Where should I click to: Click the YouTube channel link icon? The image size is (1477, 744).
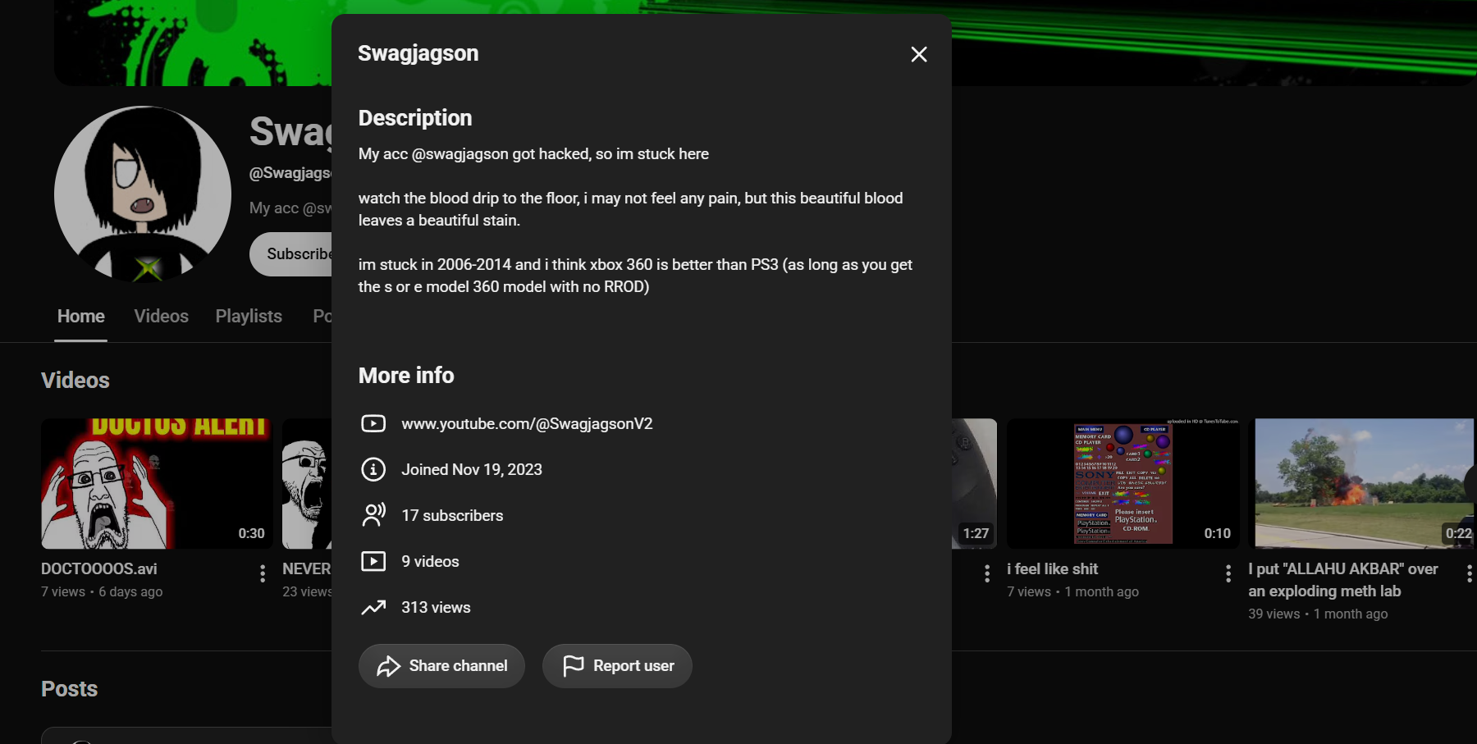tap(373, 423)
